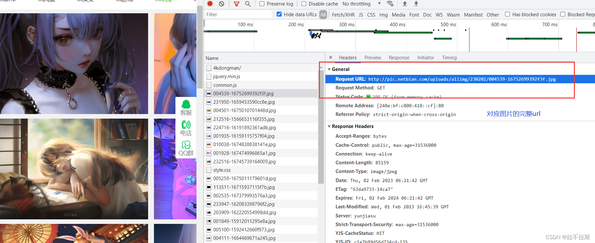Check the Blocked Requests checkbox
This screenshot has width=595, height=243.
coord(563,14)
